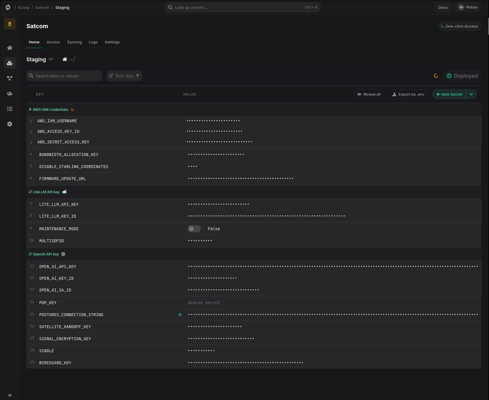Click the spinning sync status icon
Image resolution: width=489 pixels, height=400 pixels.
point(436,76)
